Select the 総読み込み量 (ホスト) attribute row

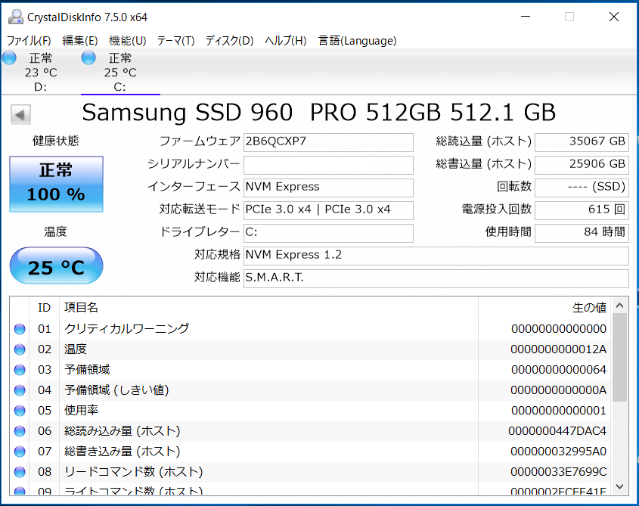(310, 431)
